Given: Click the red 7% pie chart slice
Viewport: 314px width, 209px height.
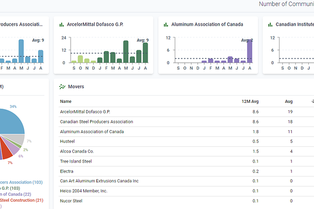Looking at the screenshot, I should click(7, 152).
